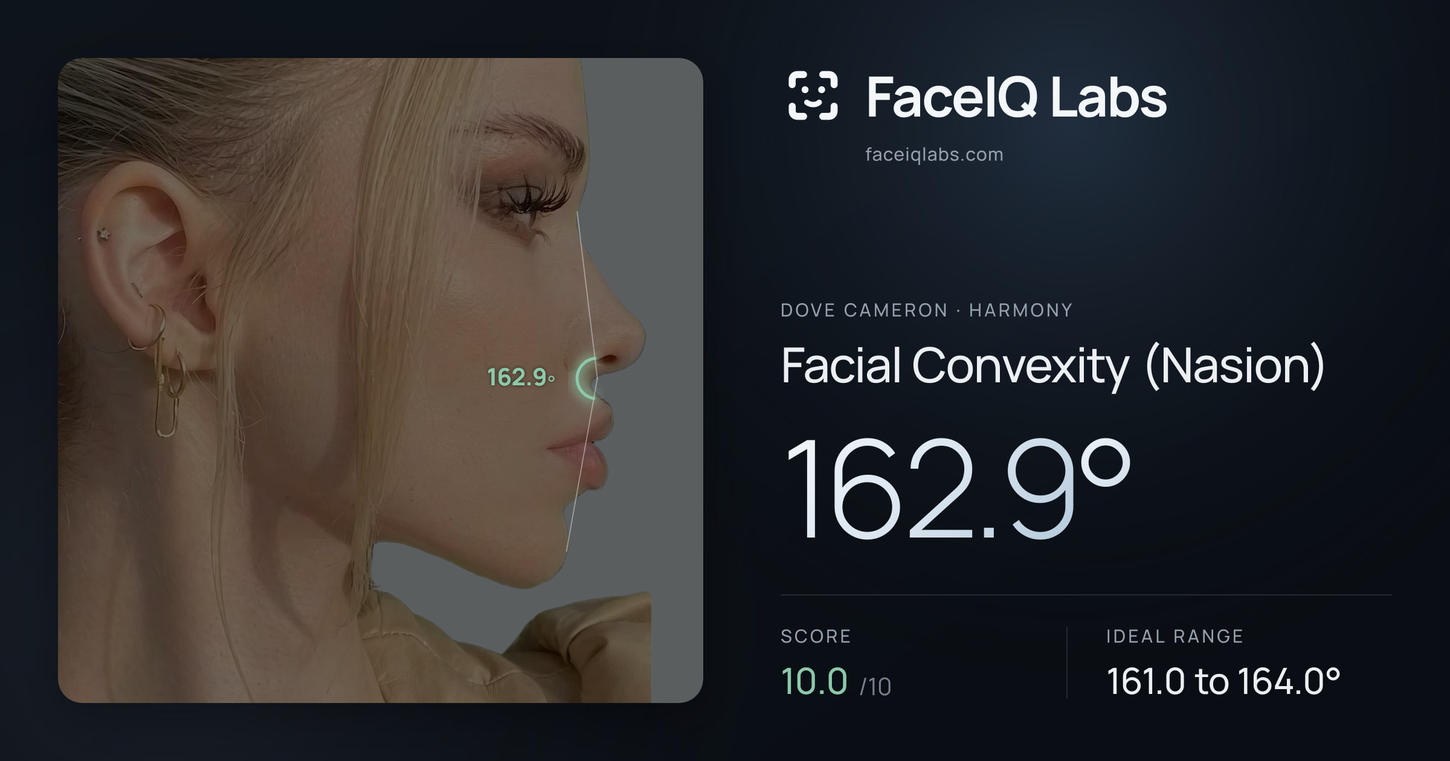
Task: Click the 161.0 to 164.0° range value
Action: [x=1223, y=681]
